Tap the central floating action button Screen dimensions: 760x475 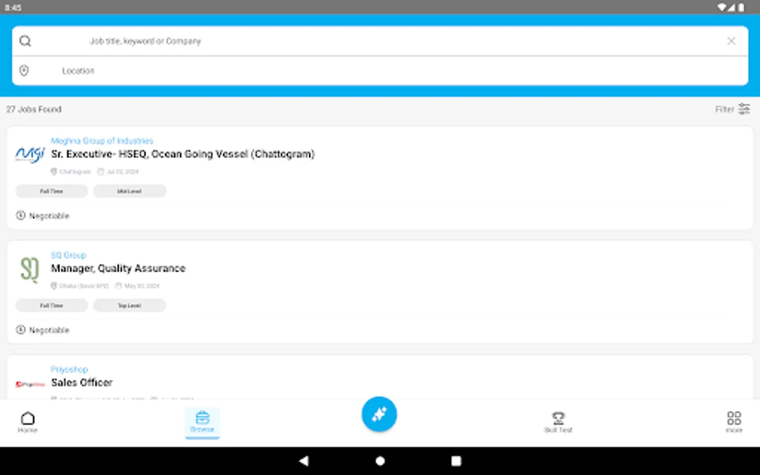(379, 414)
